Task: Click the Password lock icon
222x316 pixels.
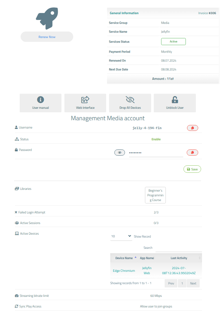Action: [x=16, y=150]
